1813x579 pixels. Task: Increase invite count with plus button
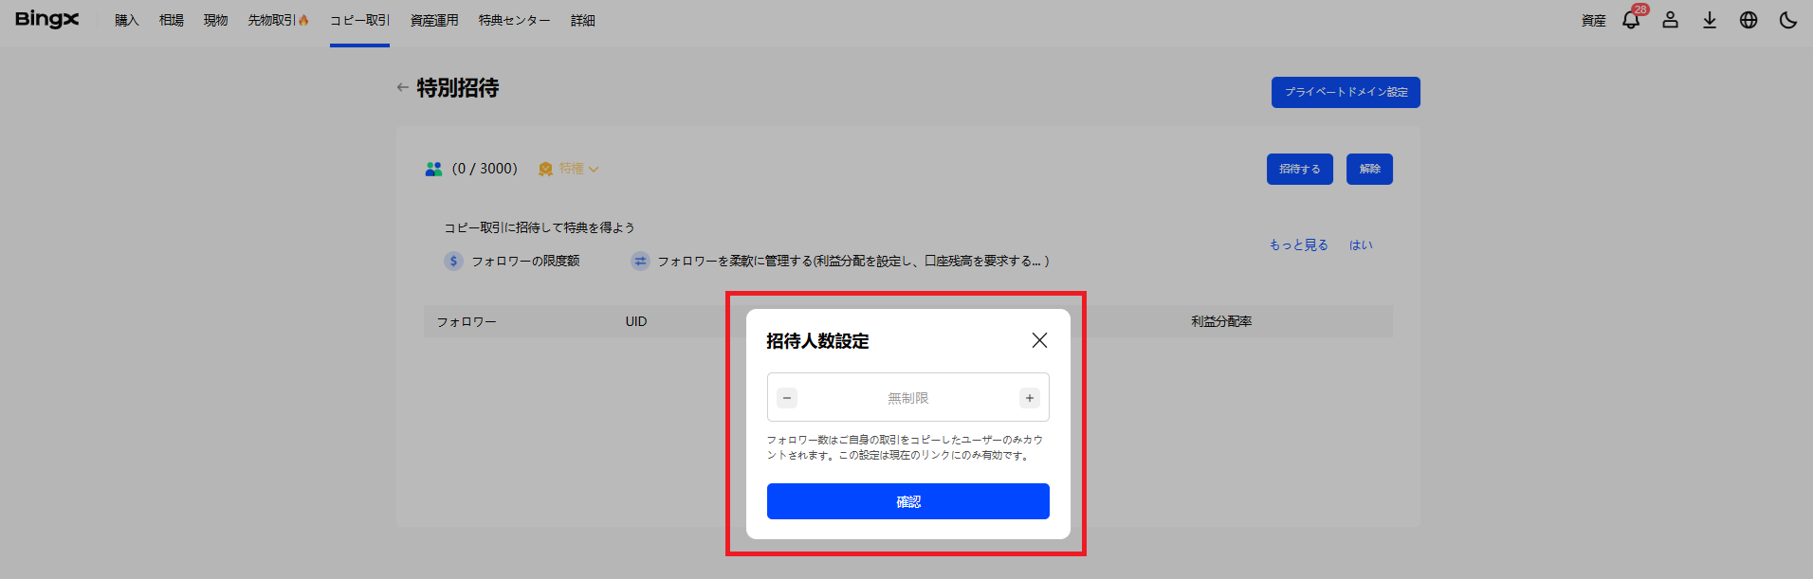[1030, 398]
